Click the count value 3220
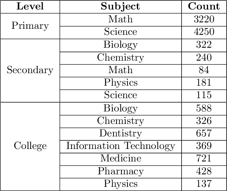The image size is (227, 191). [204, 19]
